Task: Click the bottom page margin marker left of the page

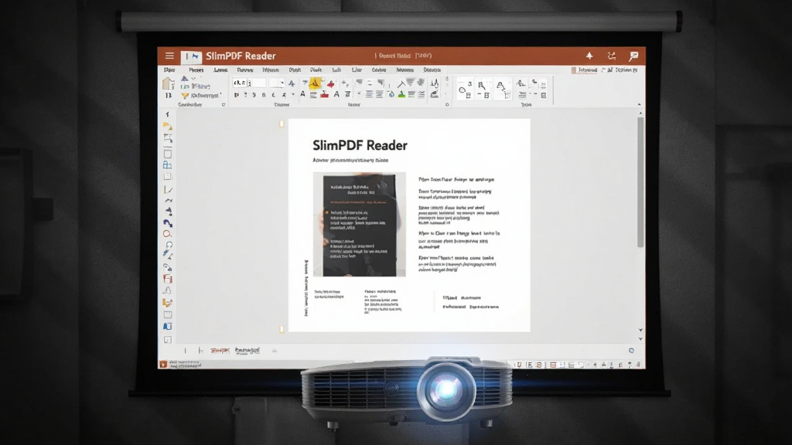Action: pos(282,329)
